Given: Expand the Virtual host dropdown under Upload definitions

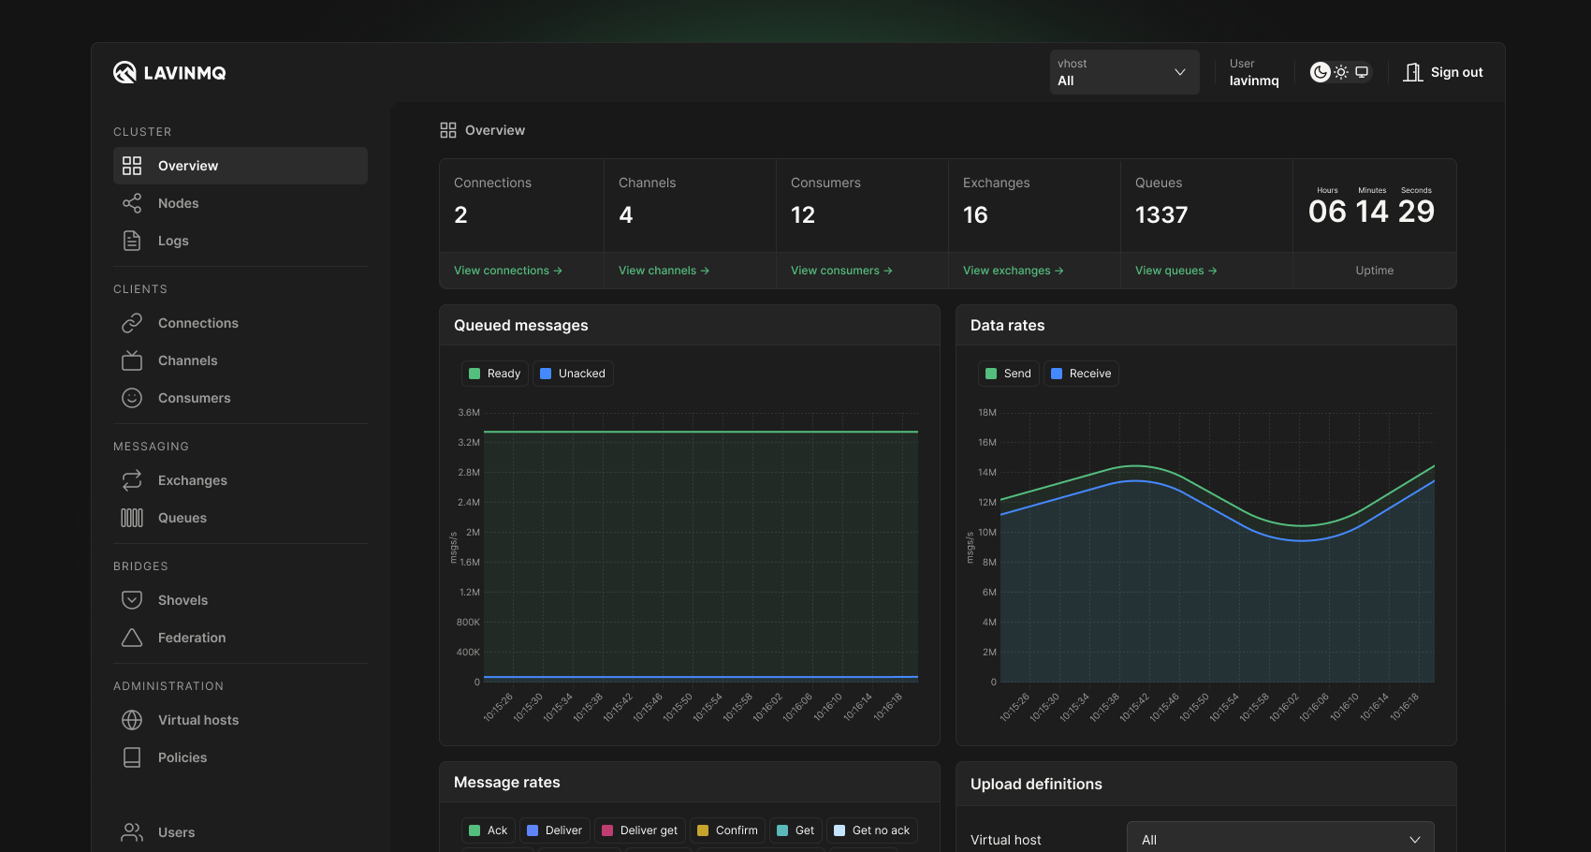Looking at the screenshot, I should (1280, 839).
